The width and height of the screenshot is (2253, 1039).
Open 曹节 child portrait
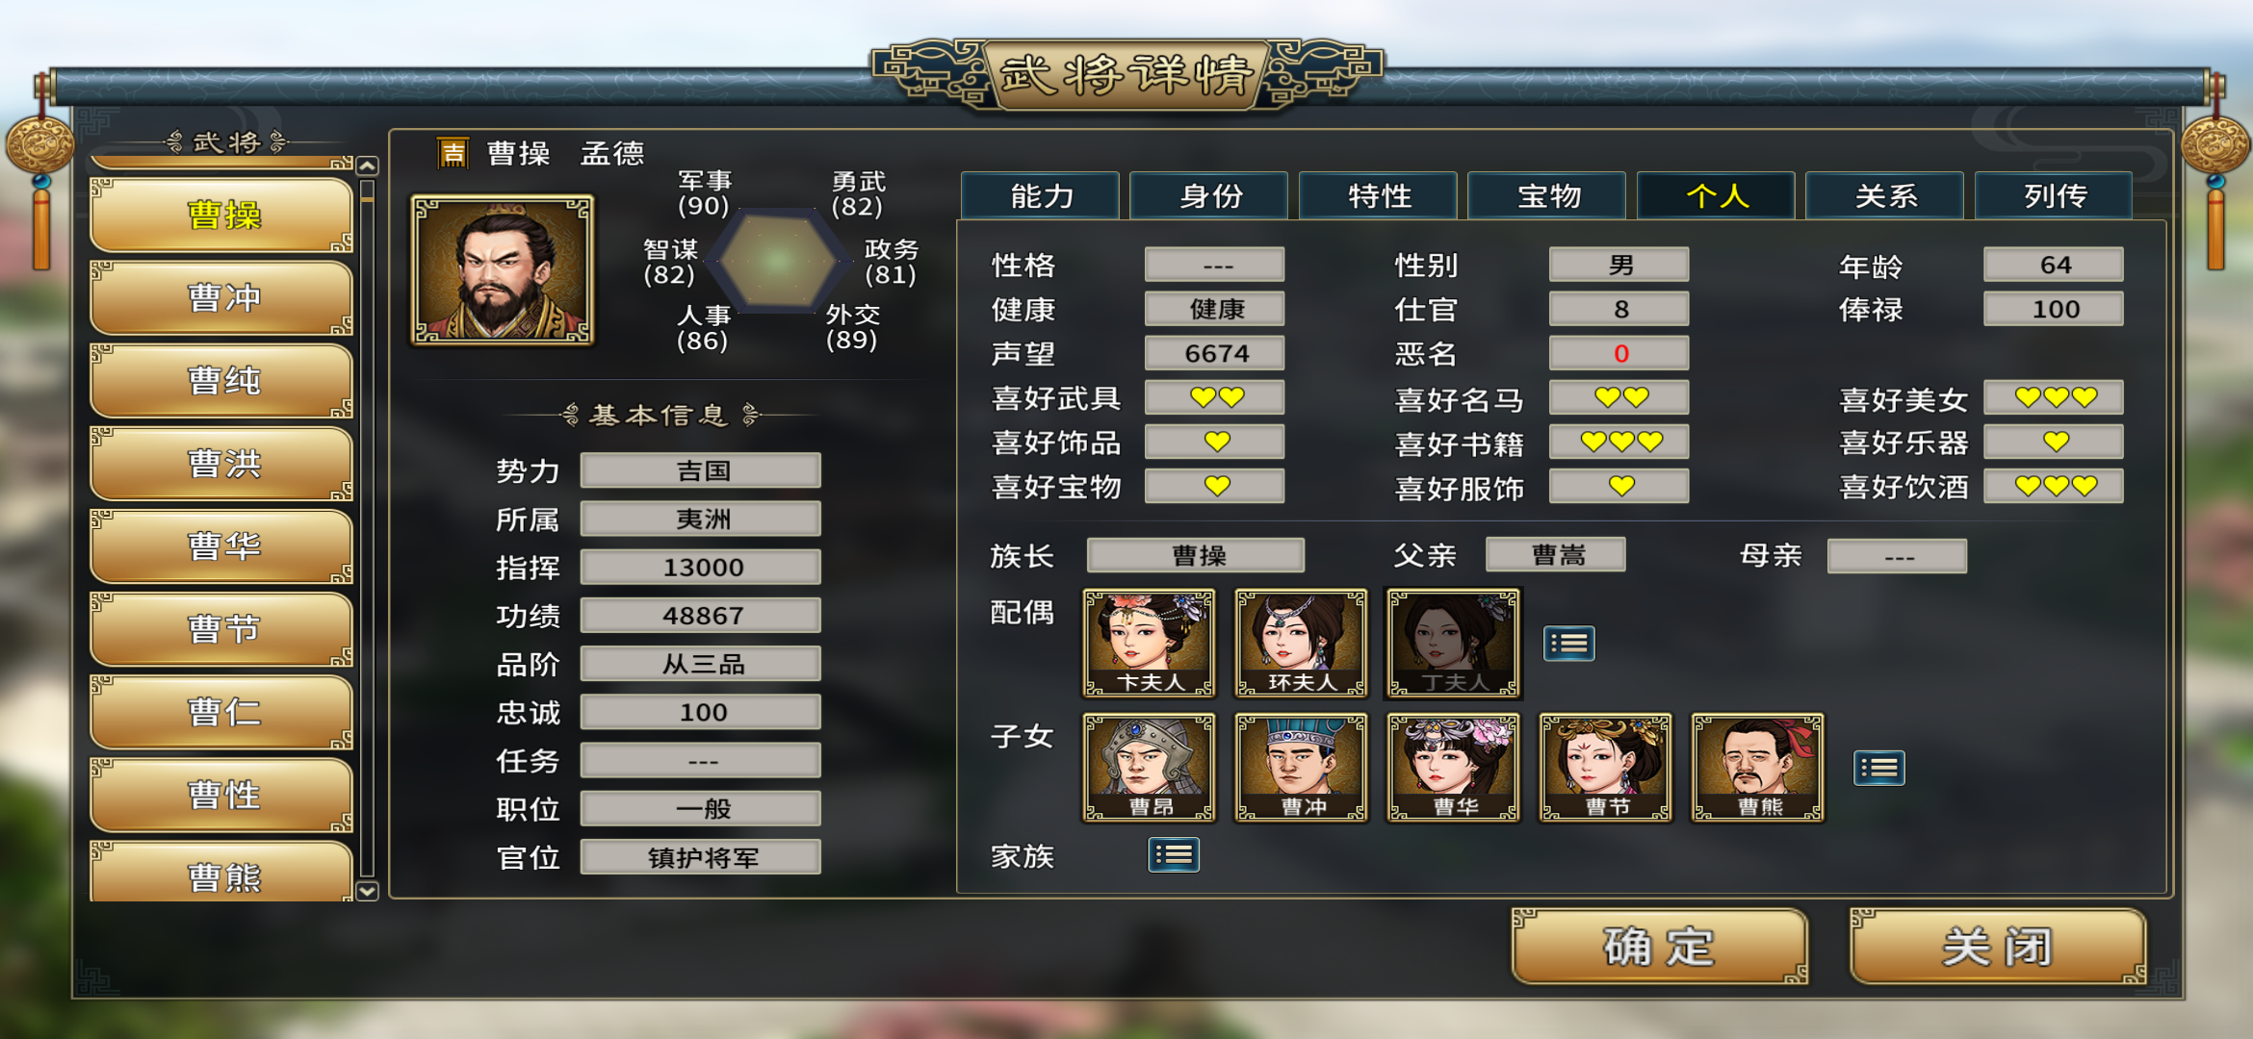pos(1605,768)
